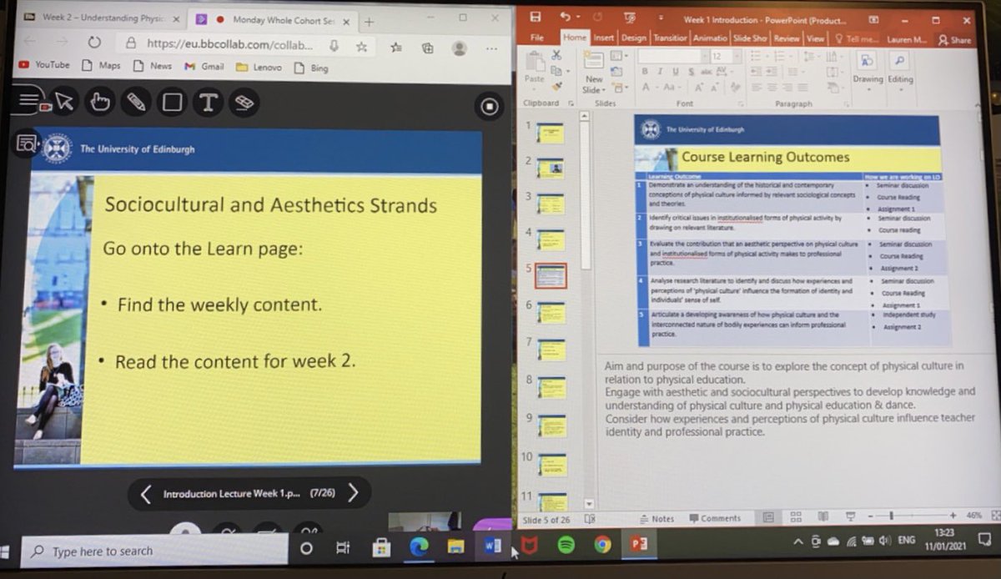This screenshot has width=1001, height=579.
Task: Switch to Normal view in status bar
Action: (x=770, y=517)
